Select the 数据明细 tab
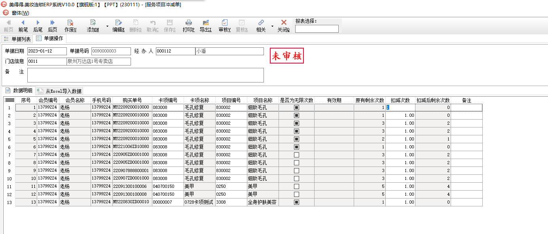 point(19,91)
